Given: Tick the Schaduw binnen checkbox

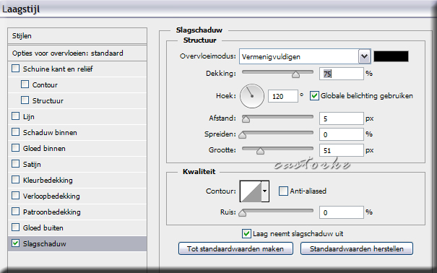Looking at the screenshot, I should [x=16, y=132].
